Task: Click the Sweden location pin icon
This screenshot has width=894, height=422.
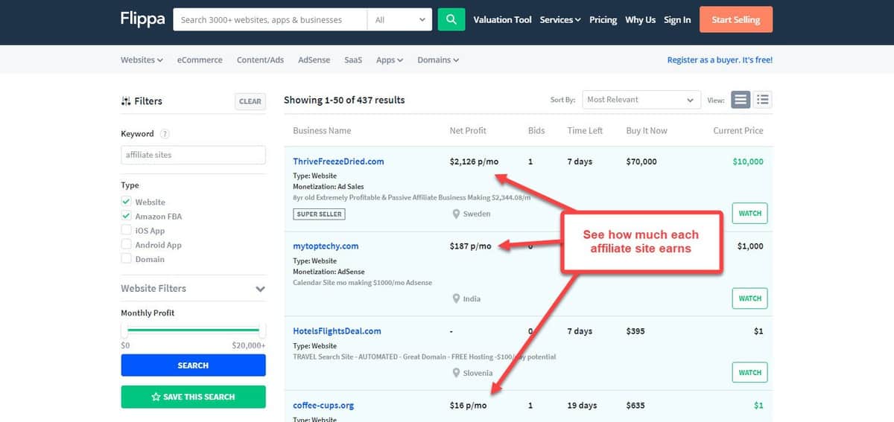Action: [x=456, y=214]
